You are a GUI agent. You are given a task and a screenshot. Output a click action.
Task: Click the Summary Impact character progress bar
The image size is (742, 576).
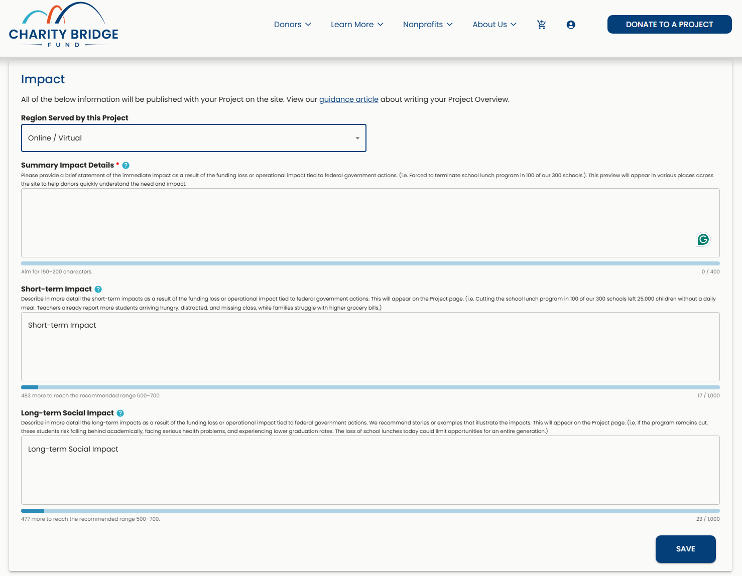click(x=370, y=263)
